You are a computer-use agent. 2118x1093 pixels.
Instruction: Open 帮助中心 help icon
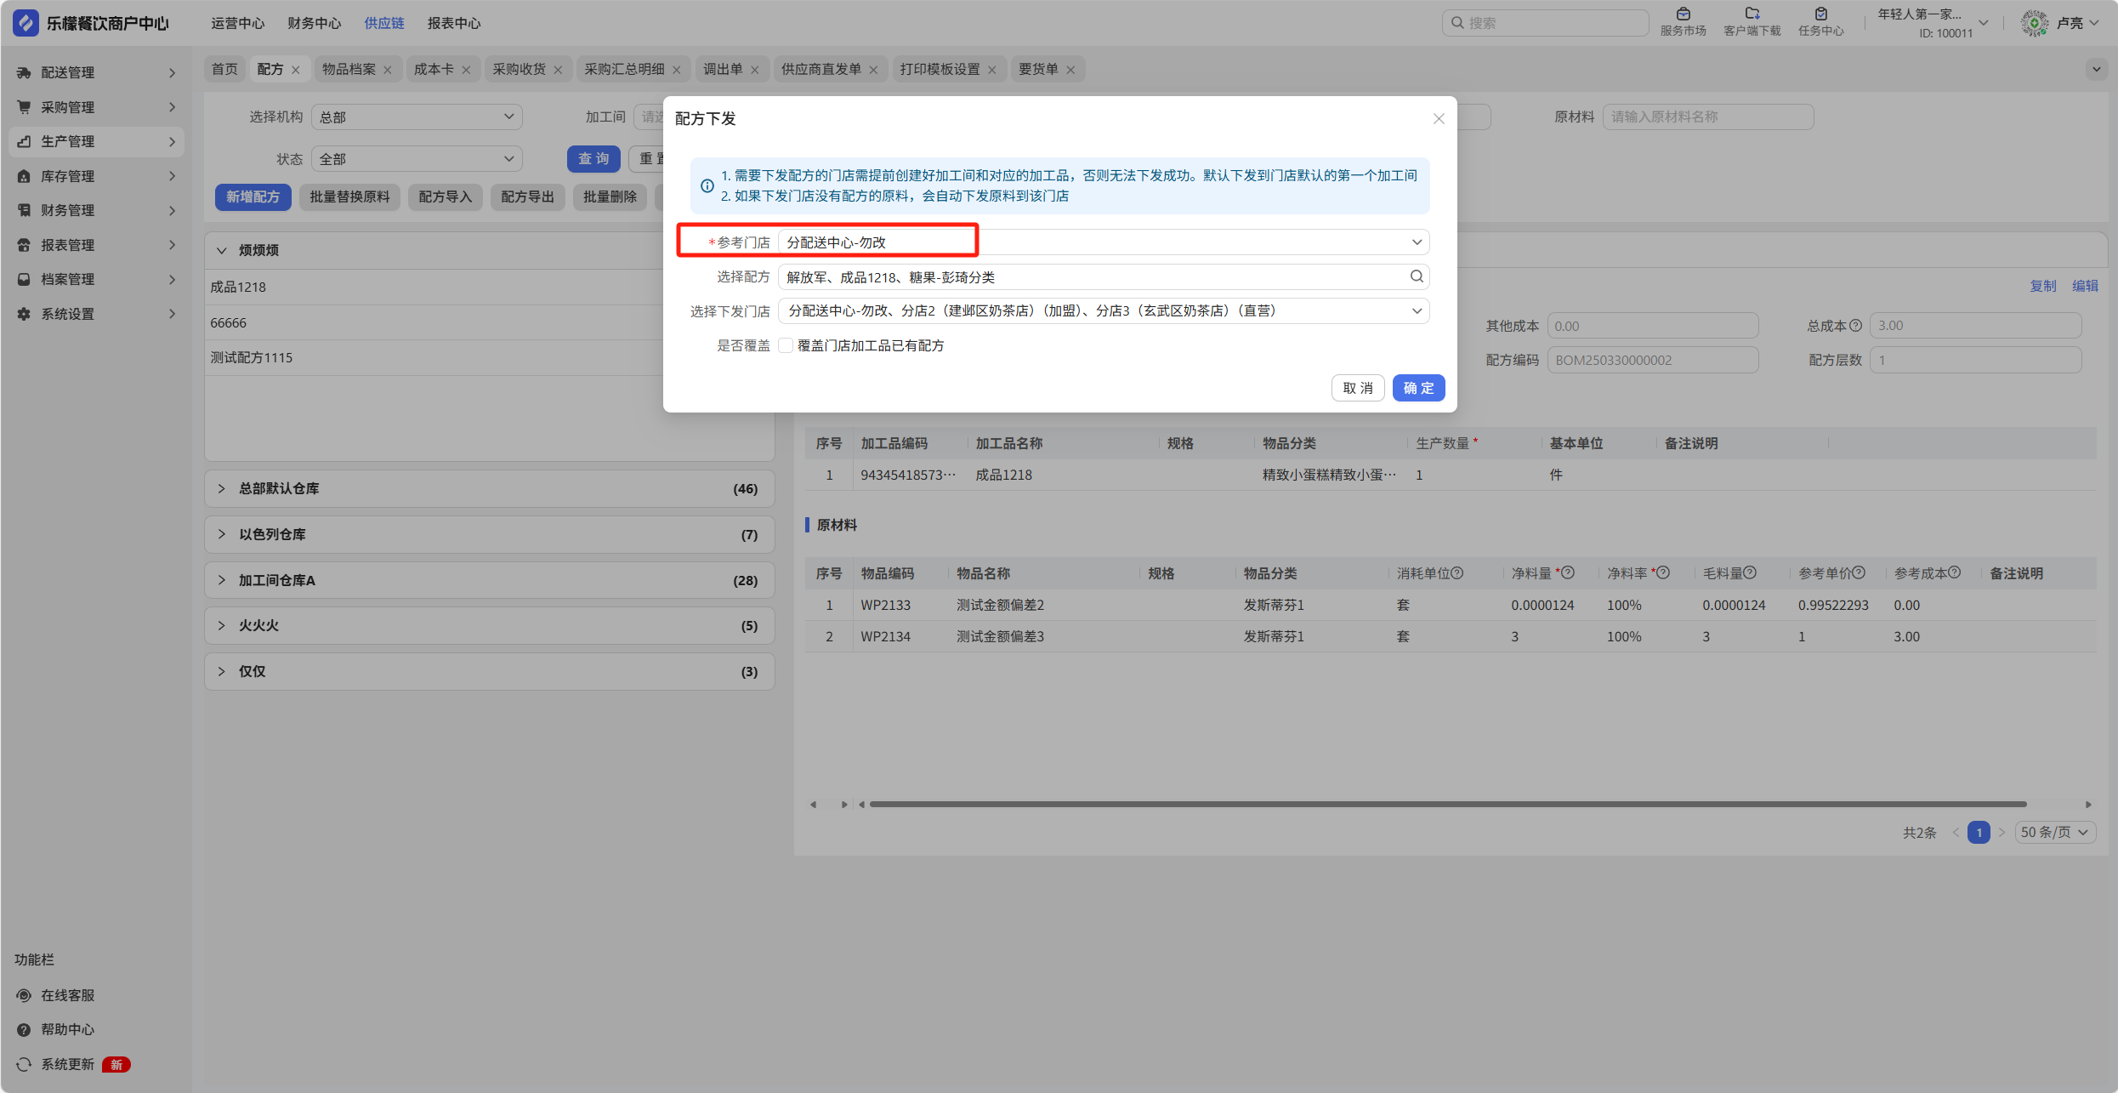[24, 1030]
